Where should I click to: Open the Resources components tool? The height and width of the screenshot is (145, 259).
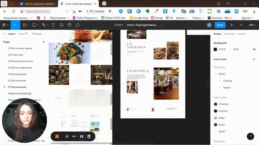point(62,25)
